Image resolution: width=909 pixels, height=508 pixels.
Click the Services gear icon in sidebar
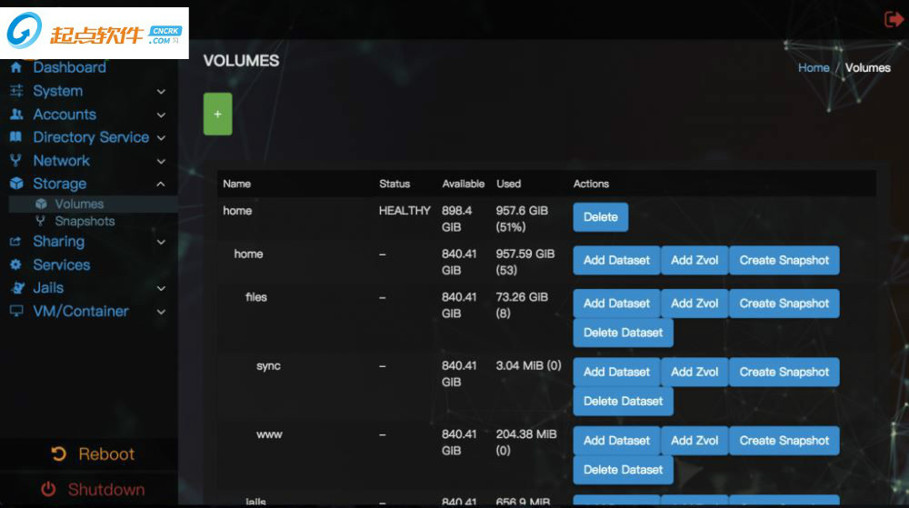point(15,265)
